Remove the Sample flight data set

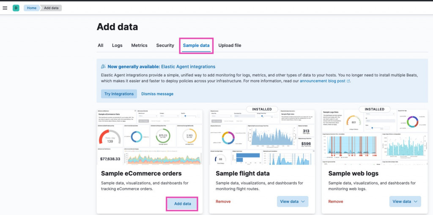point(223,201)
